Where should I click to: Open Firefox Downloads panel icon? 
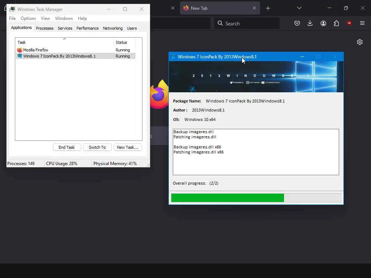(x=310, y=23)
